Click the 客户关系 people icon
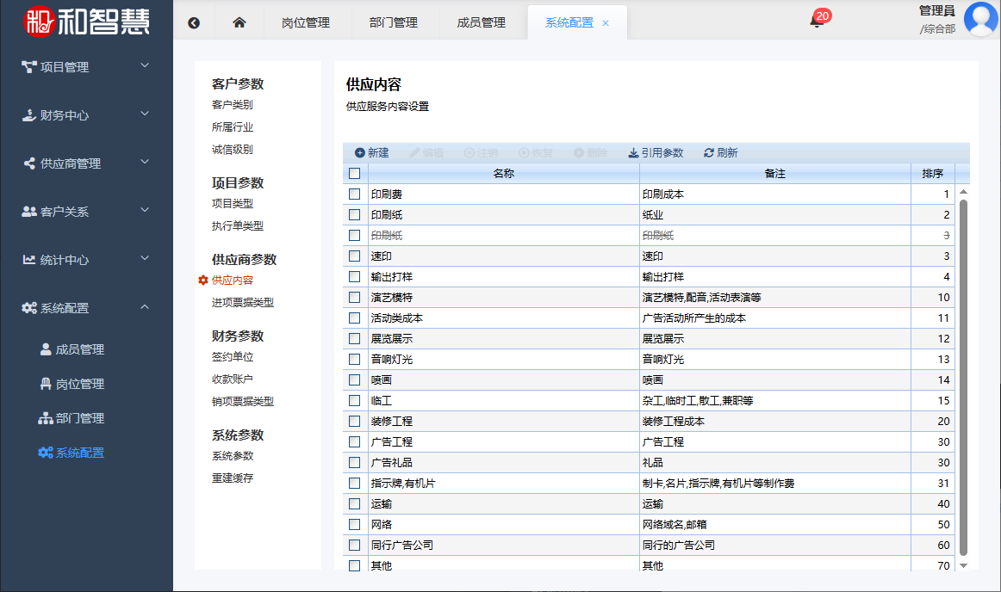This screenshot has height=592, width=1001. (x=29, y=211)
